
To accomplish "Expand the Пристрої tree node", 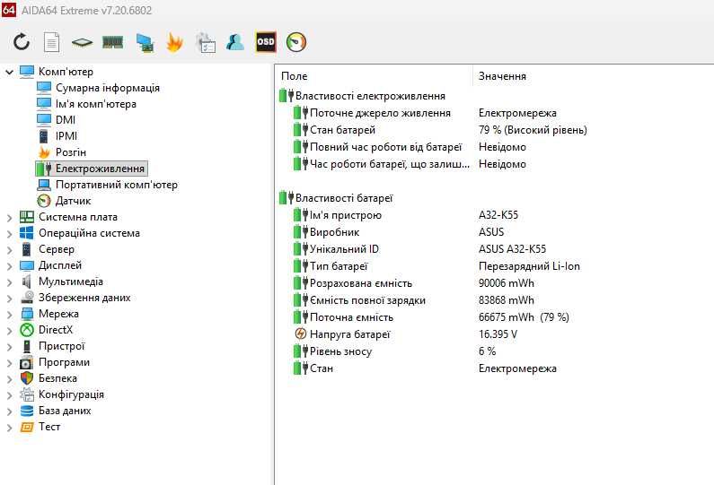I will [9, 347].
